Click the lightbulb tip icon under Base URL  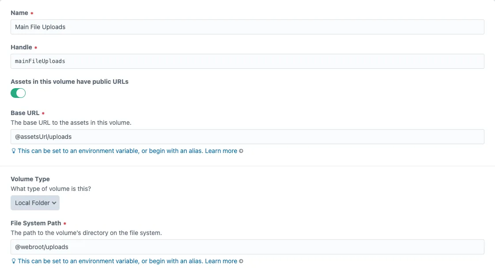(x=14, y=151)
